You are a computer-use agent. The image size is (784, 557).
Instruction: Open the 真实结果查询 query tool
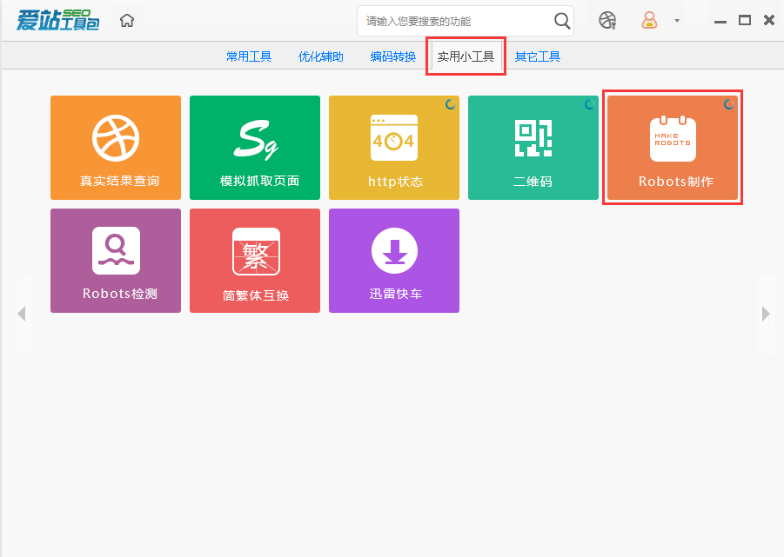point(115,148)
